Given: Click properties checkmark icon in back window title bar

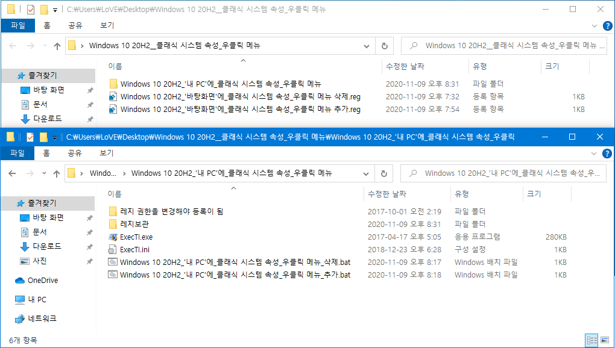Looking at the screenshot, I should click(31, 9).
